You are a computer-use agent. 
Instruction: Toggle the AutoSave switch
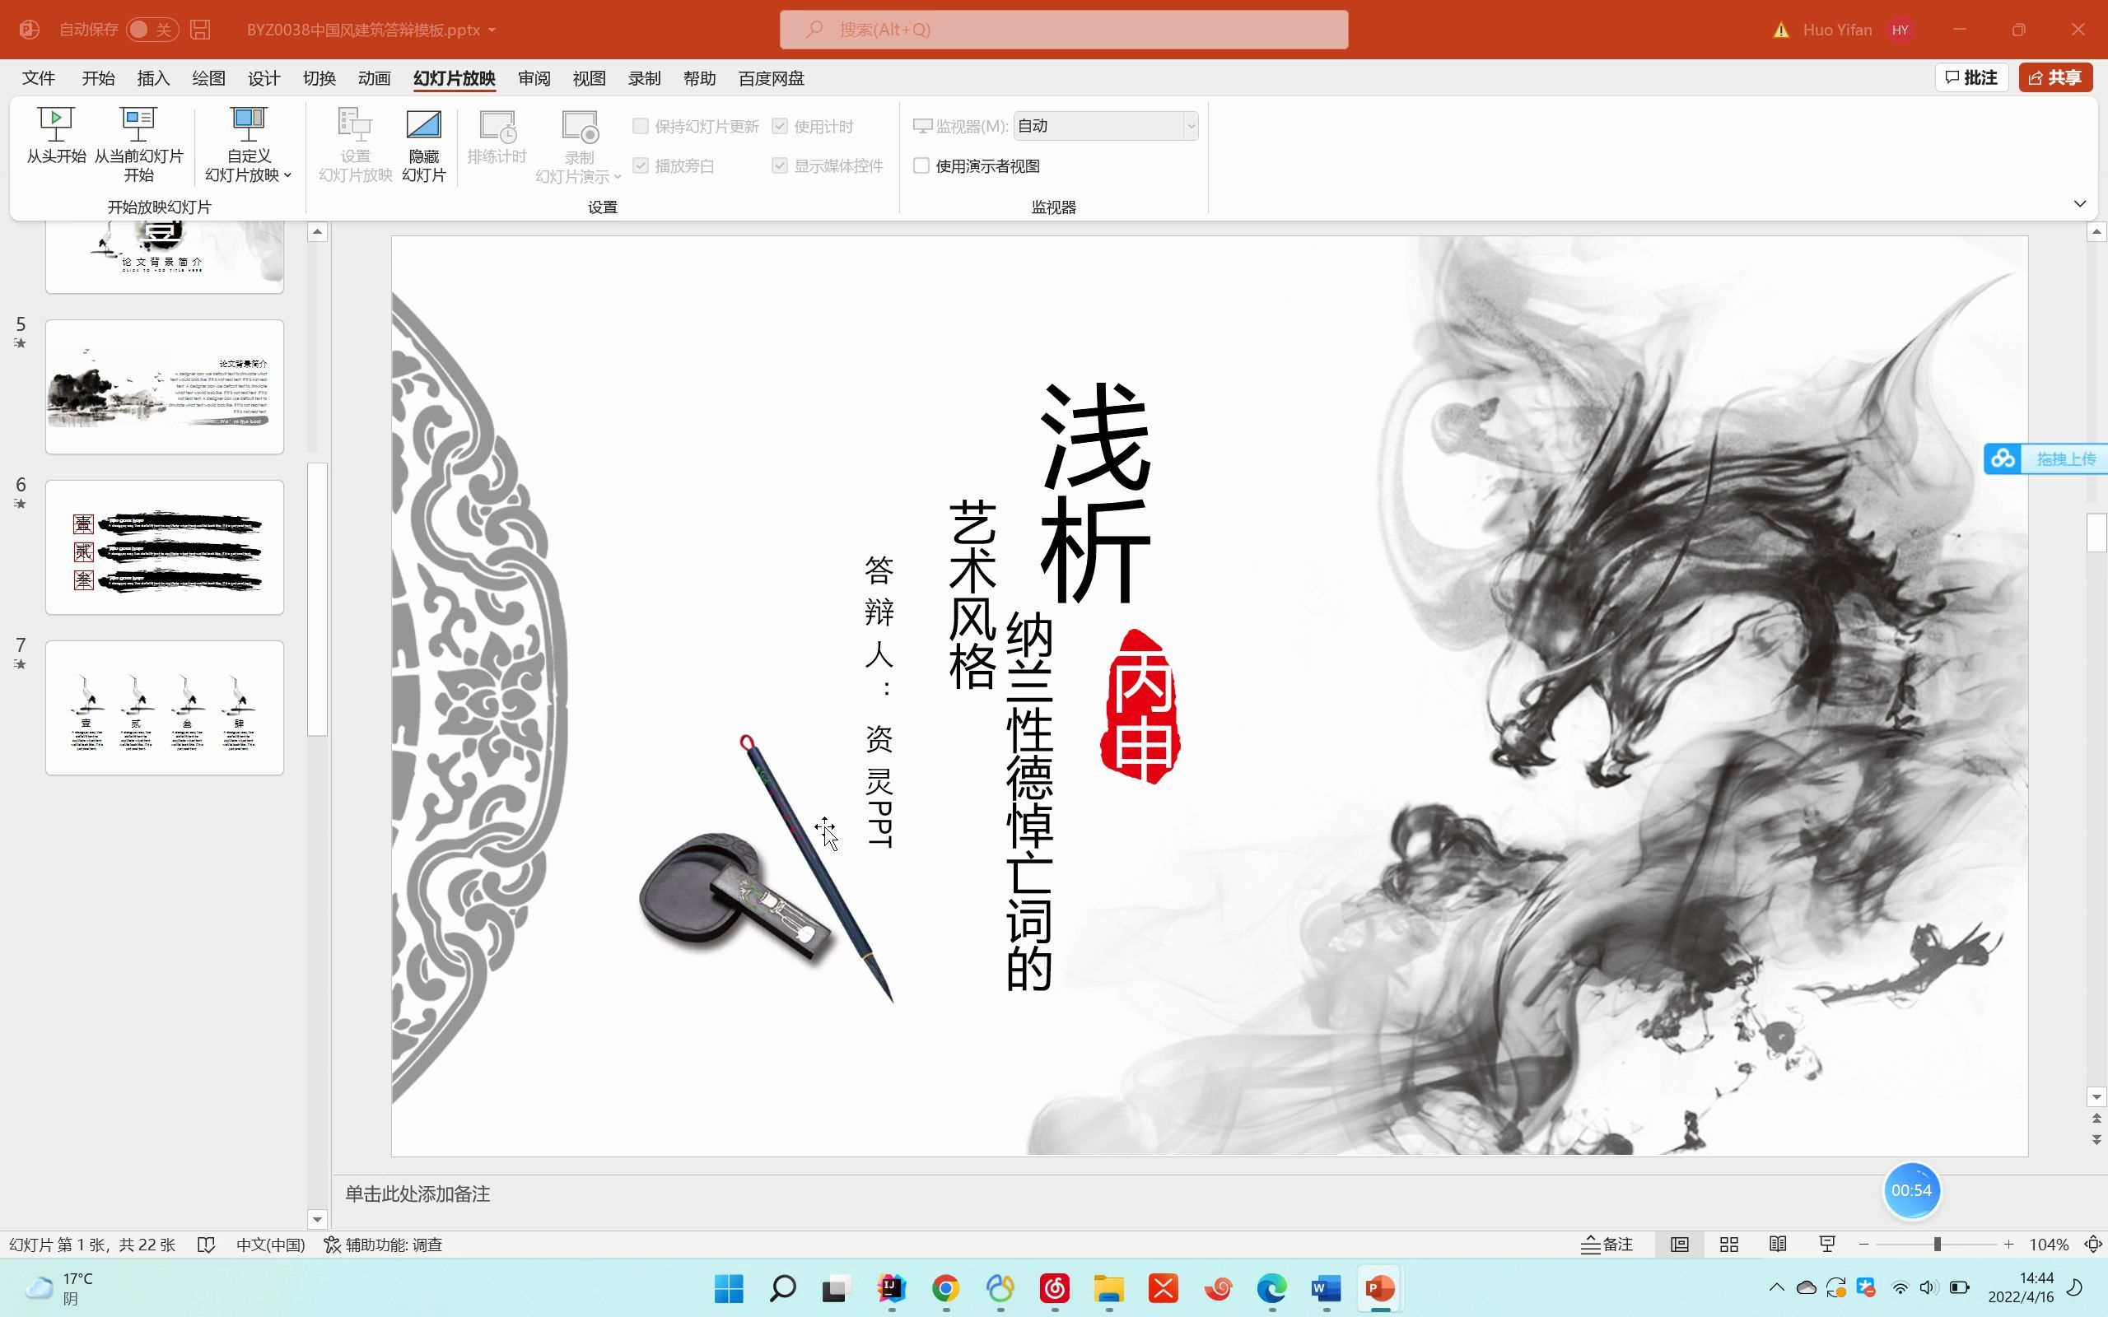(x=152, y=30)
